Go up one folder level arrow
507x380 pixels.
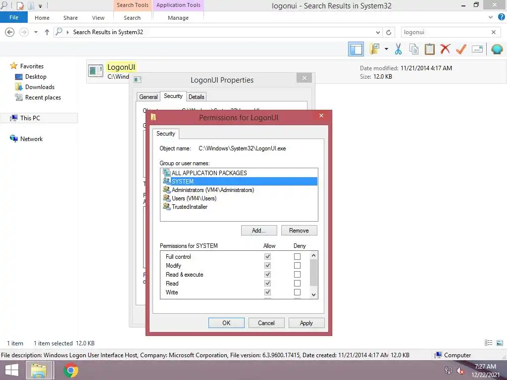coord(47,32)
